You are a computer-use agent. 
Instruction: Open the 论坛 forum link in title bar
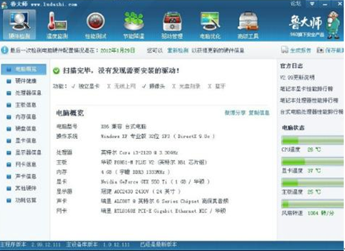[x=295, y=4]
